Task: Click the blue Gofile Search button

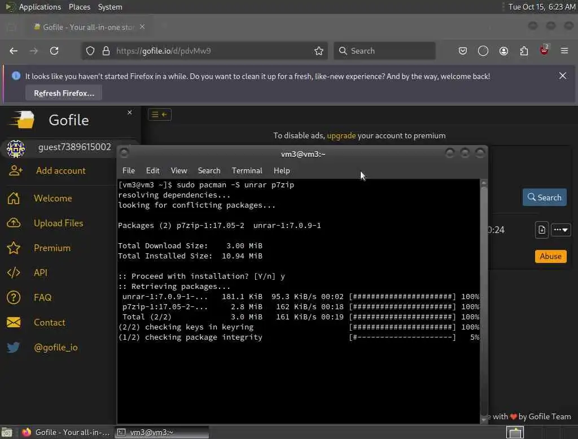Action: click(x=545, y=197)
